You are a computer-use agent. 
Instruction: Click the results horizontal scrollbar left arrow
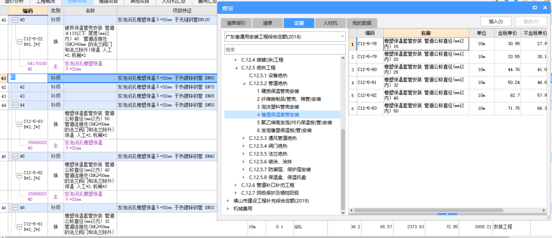(x=351, y=210)
